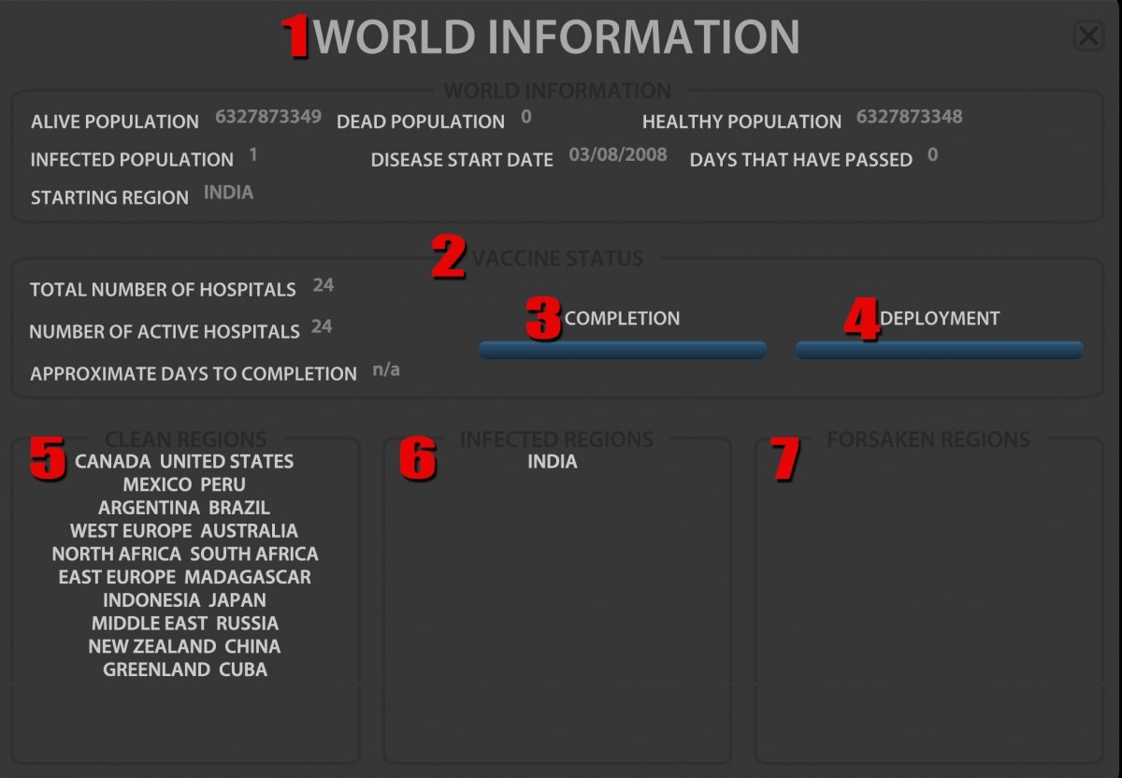Click the vaccine Completion progress bar
Viewport: 1122px width, 778px height.
(623, 350)
